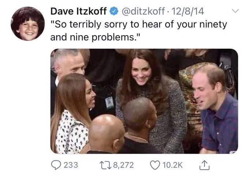Screen dimensions: 249x176
Task: Open the share sheet via upload icon
Action: tap(204, 165)
